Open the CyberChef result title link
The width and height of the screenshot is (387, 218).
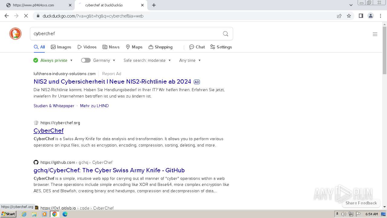(48, 130)
